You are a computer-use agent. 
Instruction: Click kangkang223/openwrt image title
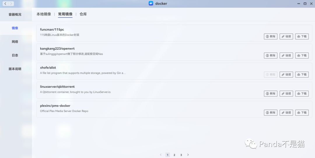pos(57,49)
